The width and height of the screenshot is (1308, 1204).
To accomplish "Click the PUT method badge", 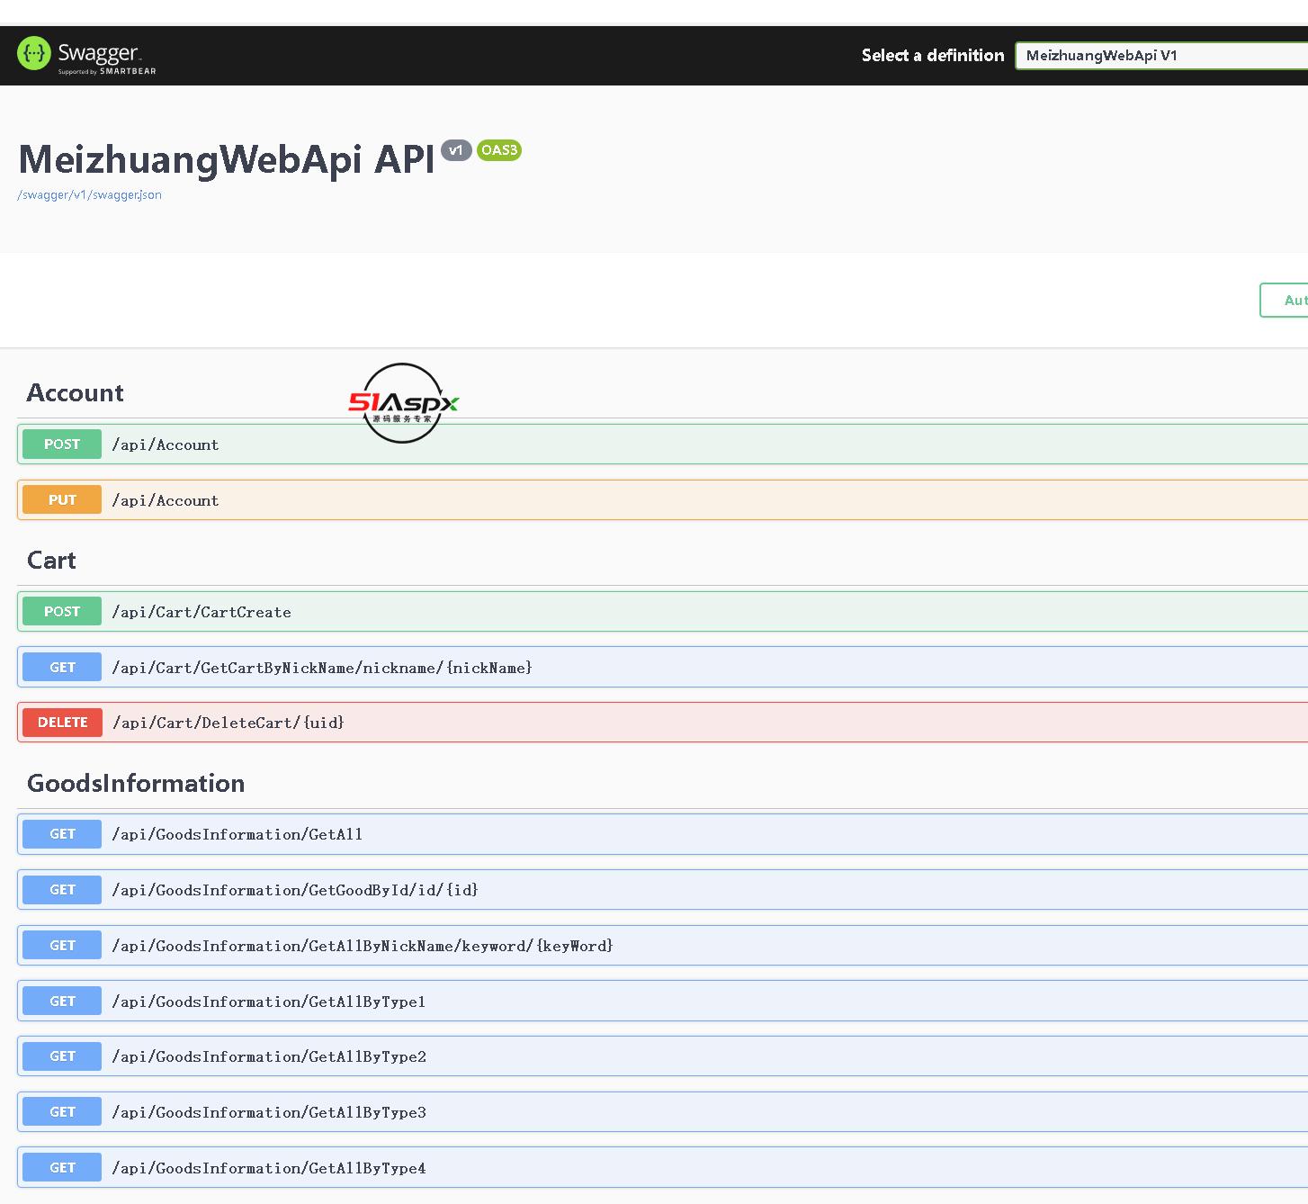I will (x=62, y=500).
